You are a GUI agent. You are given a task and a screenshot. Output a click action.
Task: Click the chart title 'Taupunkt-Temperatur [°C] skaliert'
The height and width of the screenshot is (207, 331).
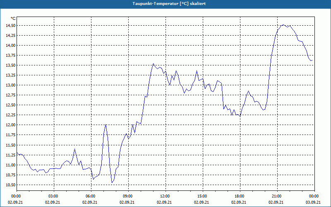pyautogui.click(x=169, y=4)
